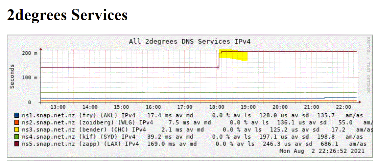The height and width of the screenshot is (161, 377).
Task: Click the 125.2 us av sd value
Action: point(296,130)
